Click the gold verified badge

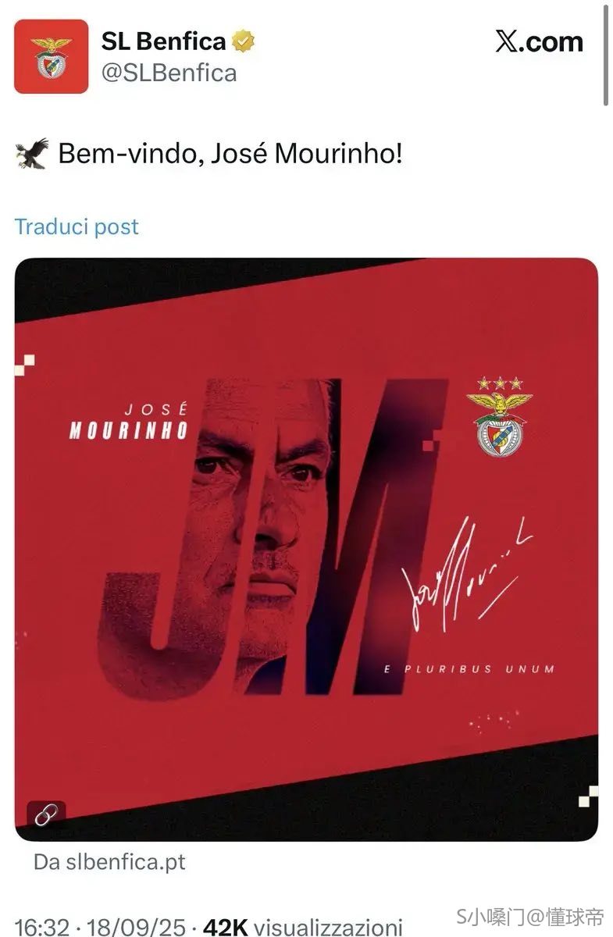coord(242,41)
